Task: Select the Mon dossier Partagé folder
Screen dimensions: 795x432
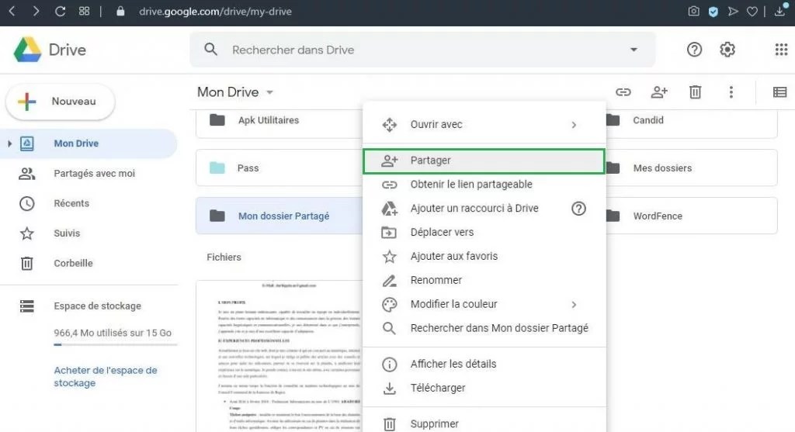Action: (x=279, y=216)
